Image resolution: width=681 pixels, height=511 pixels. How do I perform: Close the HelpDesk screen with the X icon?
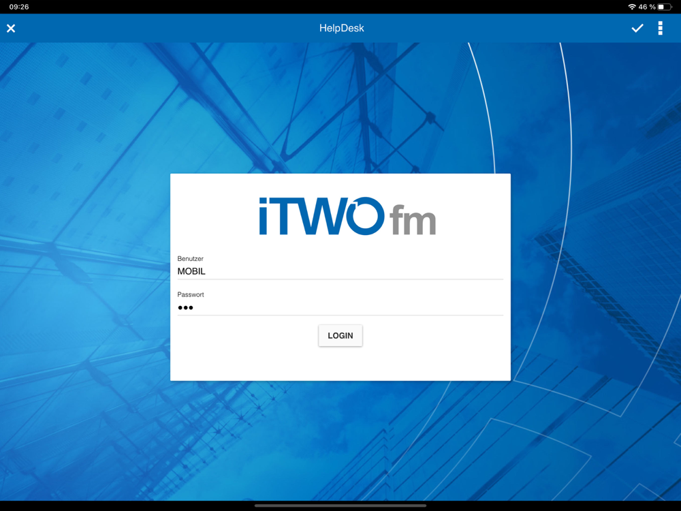tap(11, 28)
